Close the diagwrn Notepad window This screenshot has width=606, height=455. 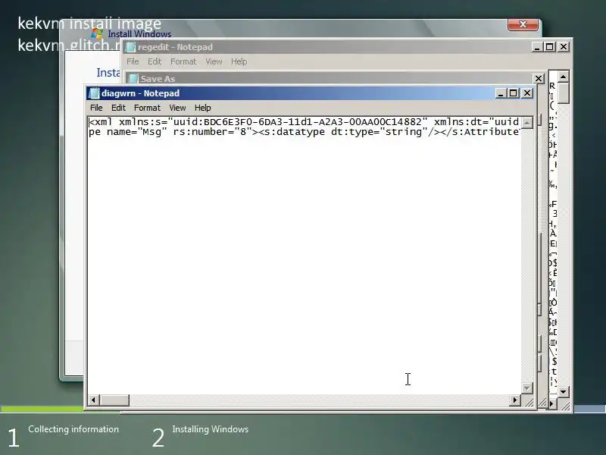pos(527,93)
